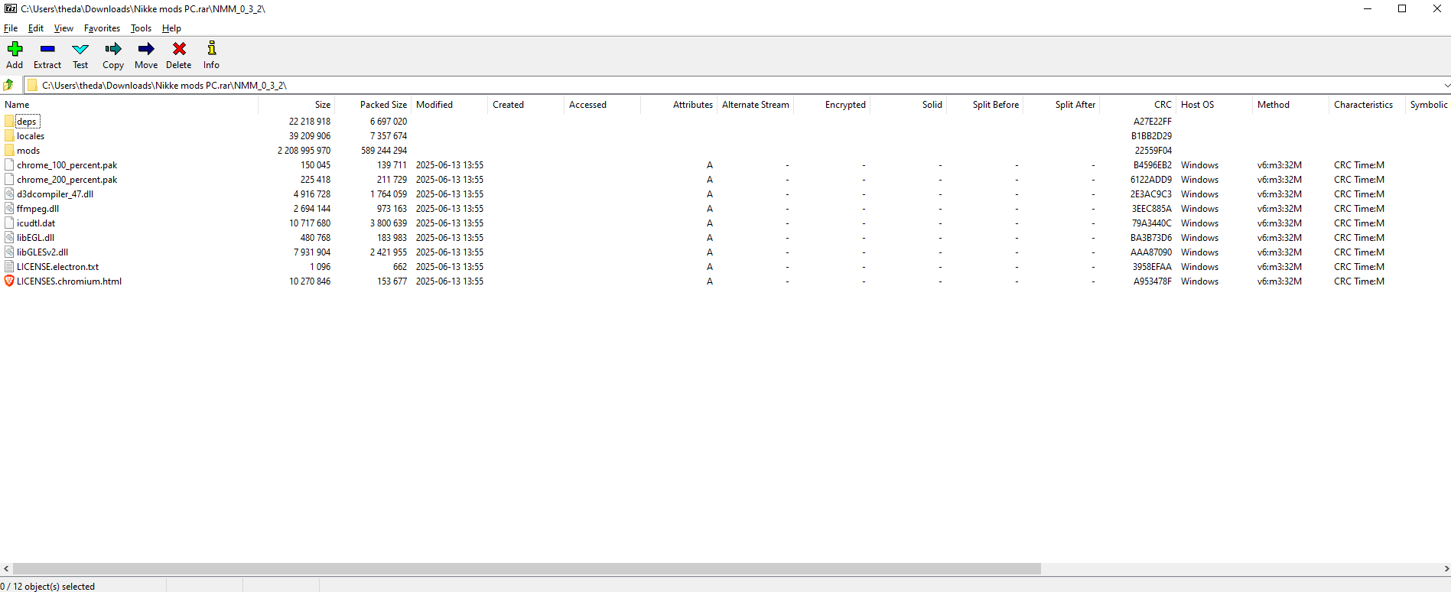Click the icudtl.dat file icon
Viewport: 1451px width, 592px height.
(9, 223)
